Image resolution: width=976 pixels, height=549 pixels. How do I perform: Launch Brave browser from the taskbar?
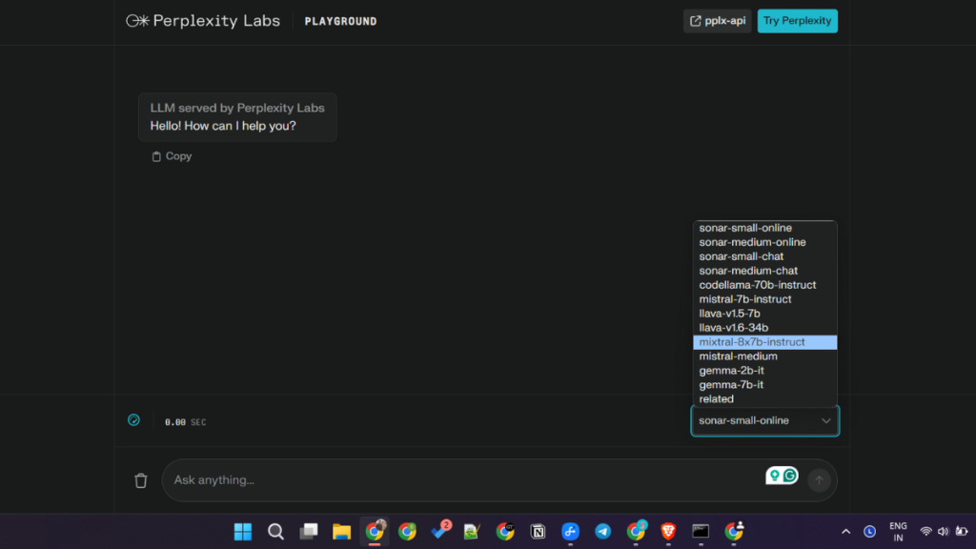(x=668, y=532)
